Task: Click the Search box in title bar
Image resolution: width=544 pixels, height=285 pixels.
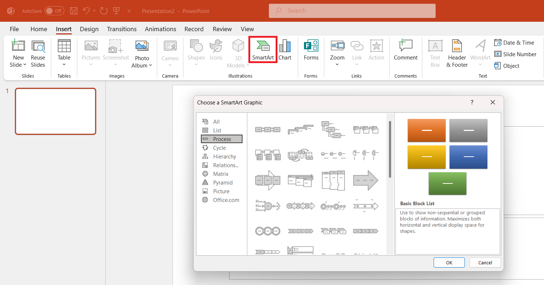Action: [352, 11]
